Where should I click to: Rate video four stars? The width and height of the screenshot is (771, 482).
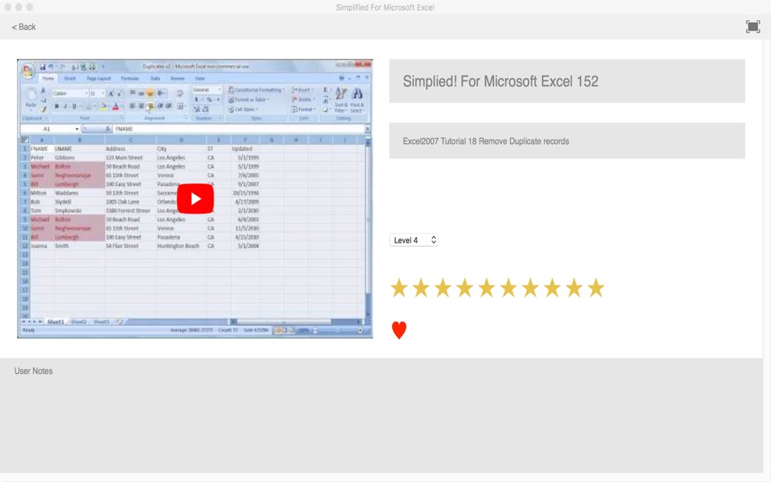click(465, 288)
